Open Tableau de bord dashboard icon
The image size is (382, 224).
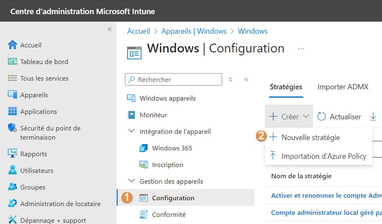coord(13,62)
